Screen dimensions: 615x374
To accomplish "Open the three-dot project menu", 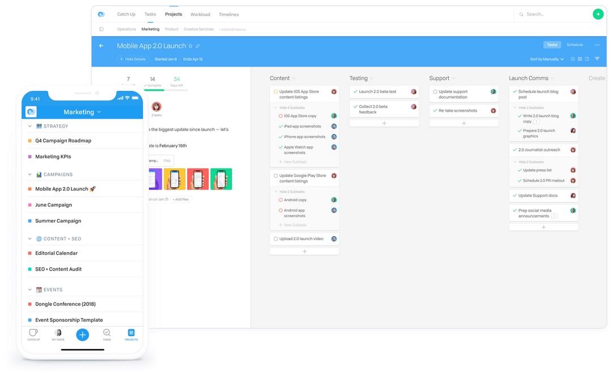I will (597, 45).
